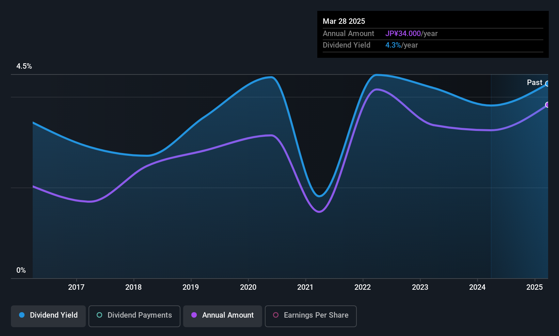Click the Mar 28 2025 tooltip date
This screenshot has height=336, width=559.
pyautogui.click(x=344, y=21)
